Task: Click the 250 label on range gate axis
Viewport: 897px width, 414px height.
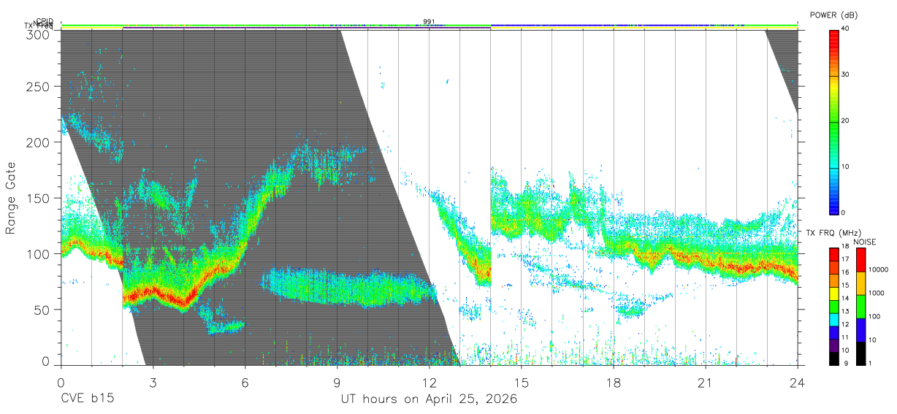Action: [39, 87]
